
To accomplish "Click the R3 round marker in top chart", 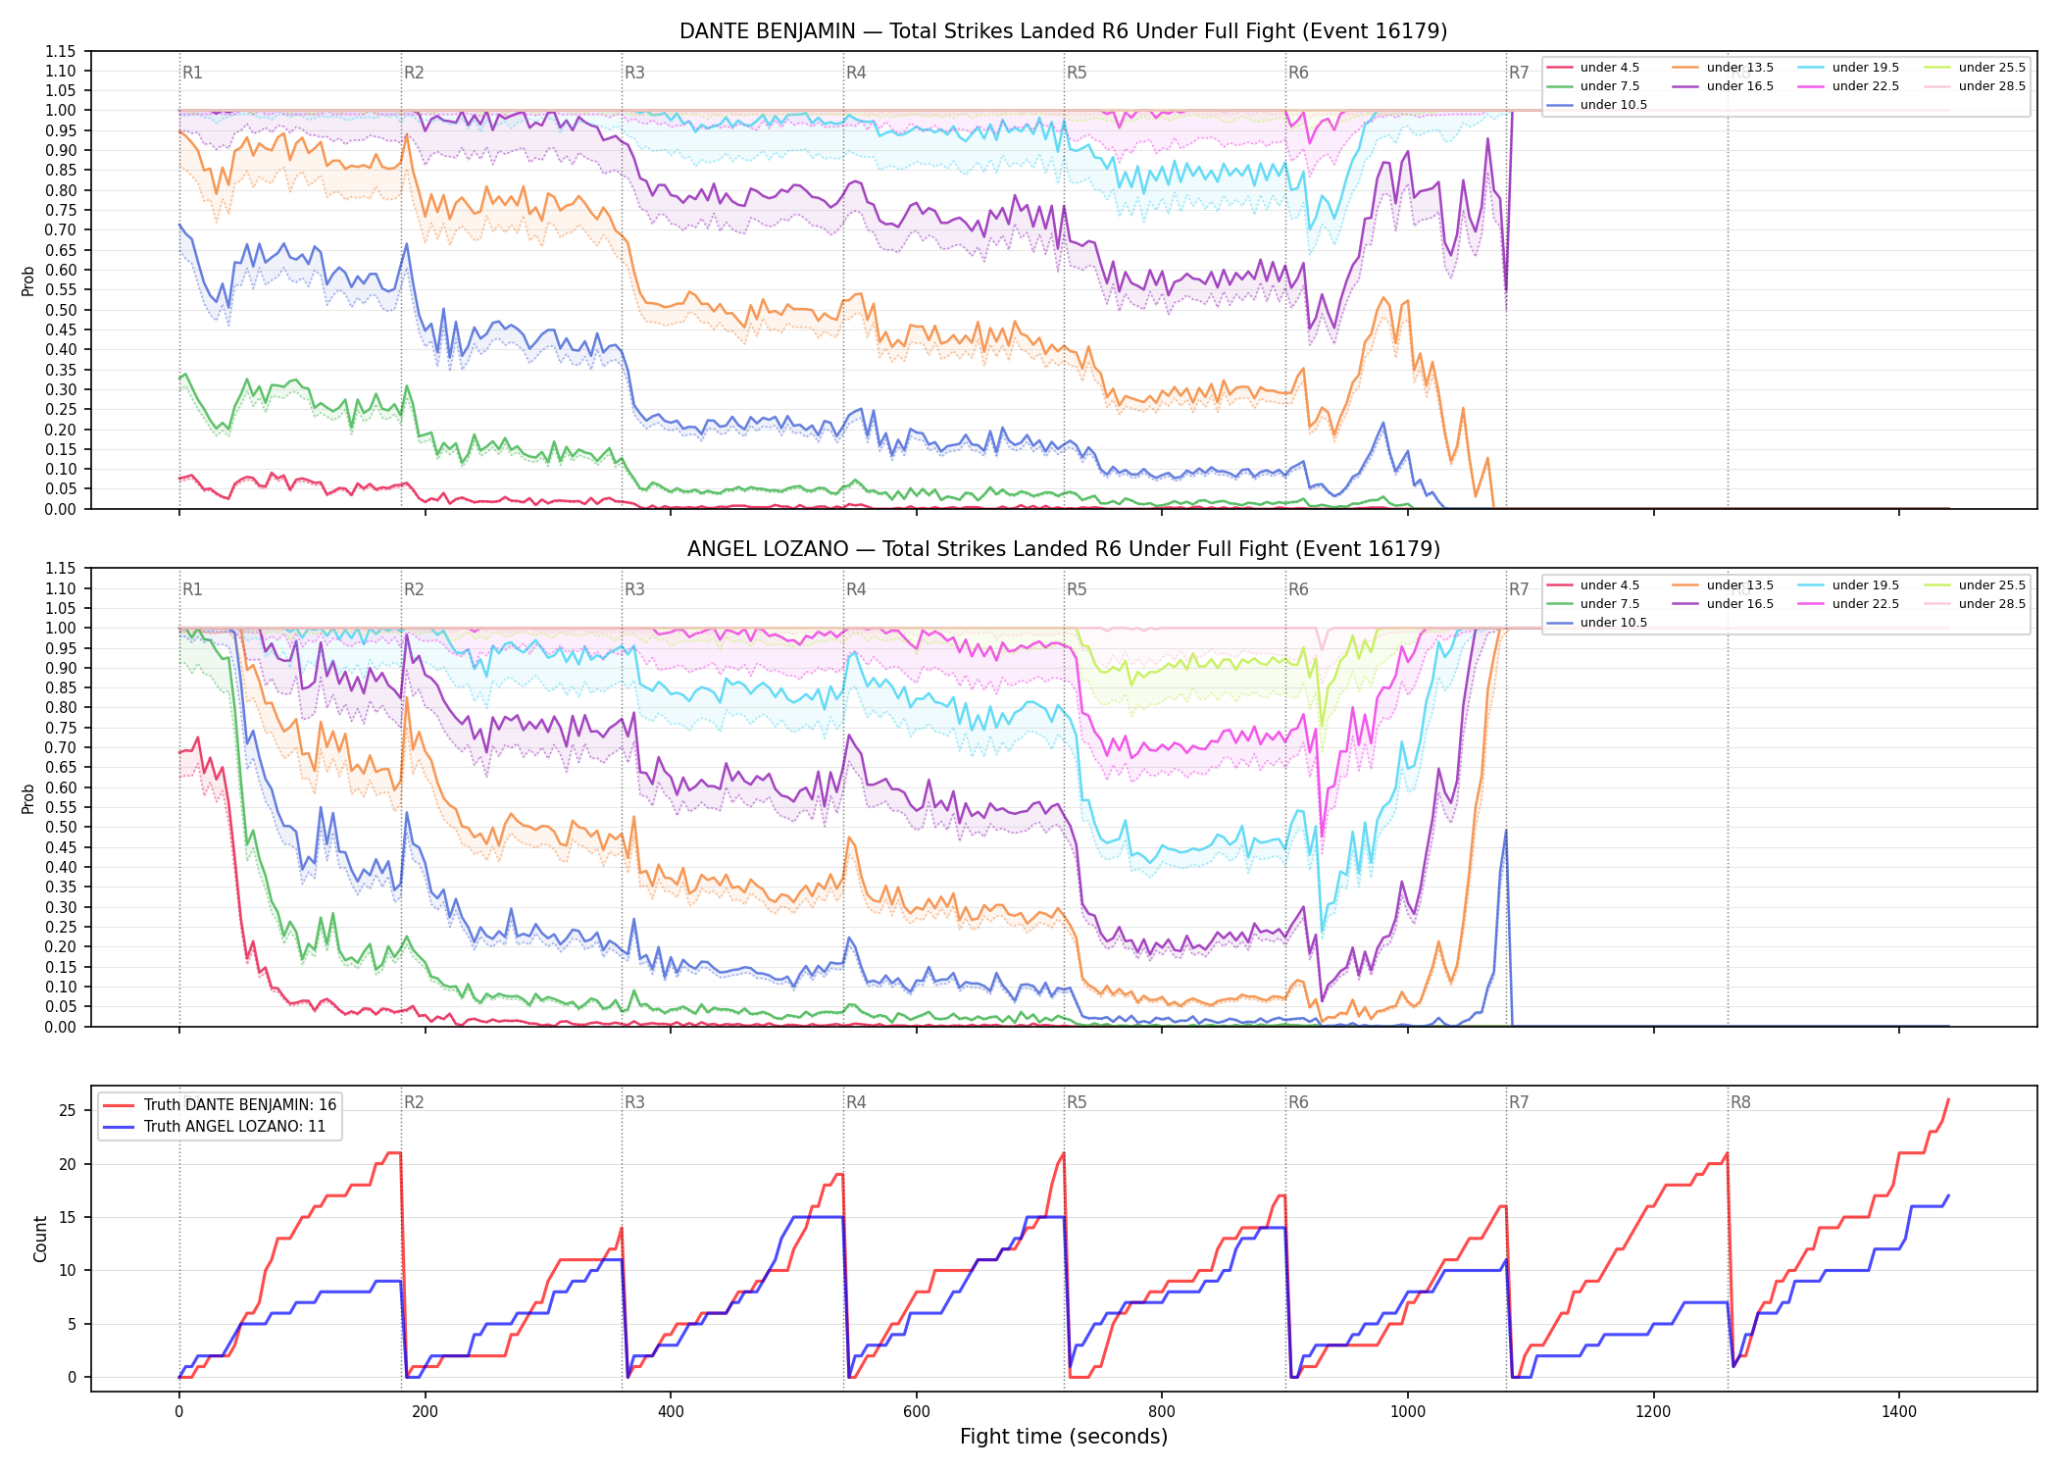I will (634, 73).
